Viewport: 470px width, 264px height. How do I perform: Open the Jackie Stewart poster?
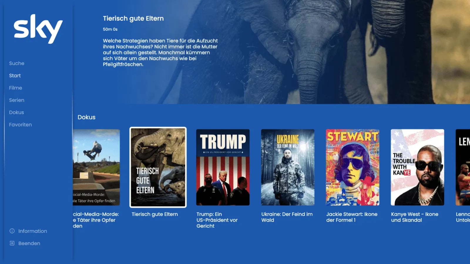pyautogui.click(x=352, y=167)
